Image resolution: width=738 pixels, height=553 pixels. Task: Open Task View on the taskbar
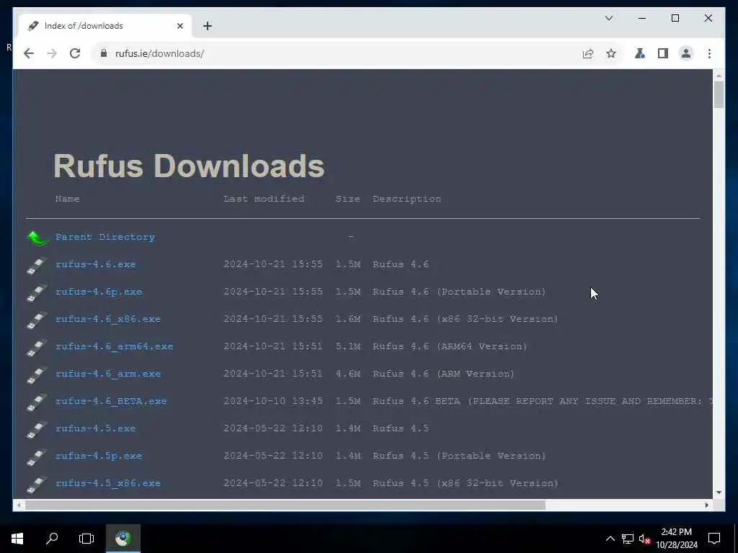(86, 539)
